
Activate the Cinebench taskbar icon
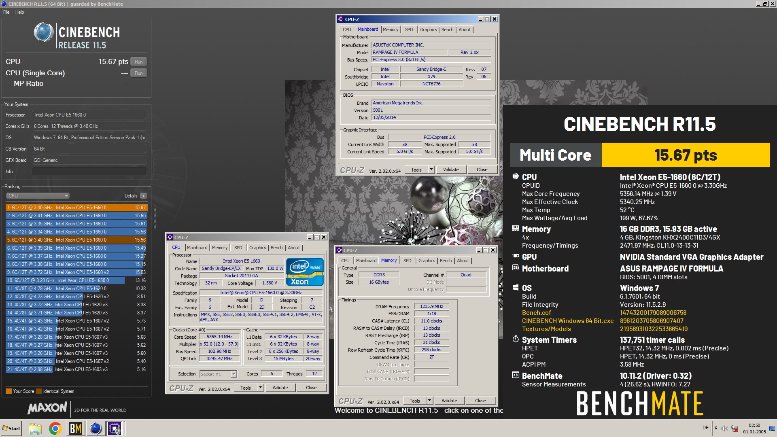point(96,429)
